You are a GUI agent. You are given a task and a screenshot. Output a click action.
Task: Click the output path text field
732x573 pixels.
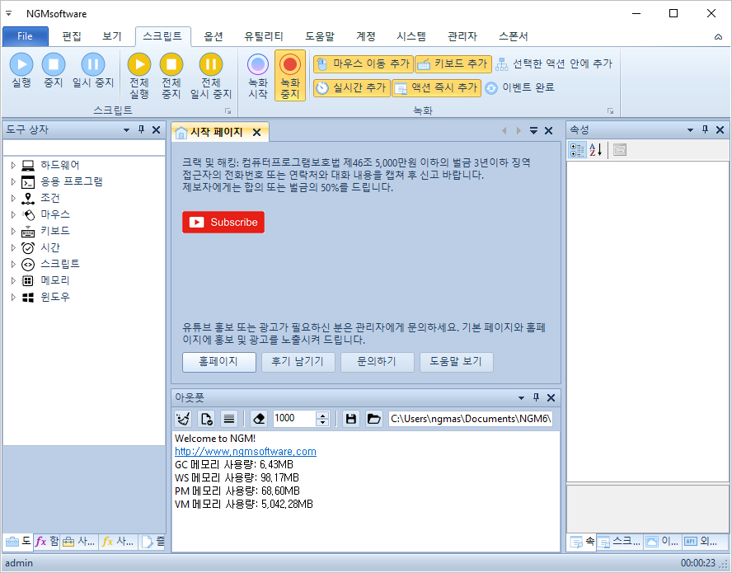coord(472,419)
